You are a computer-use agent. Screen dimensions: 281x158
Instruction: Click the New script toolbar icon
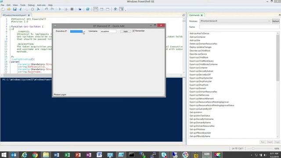pyautogui.click(x=3, y=9)
